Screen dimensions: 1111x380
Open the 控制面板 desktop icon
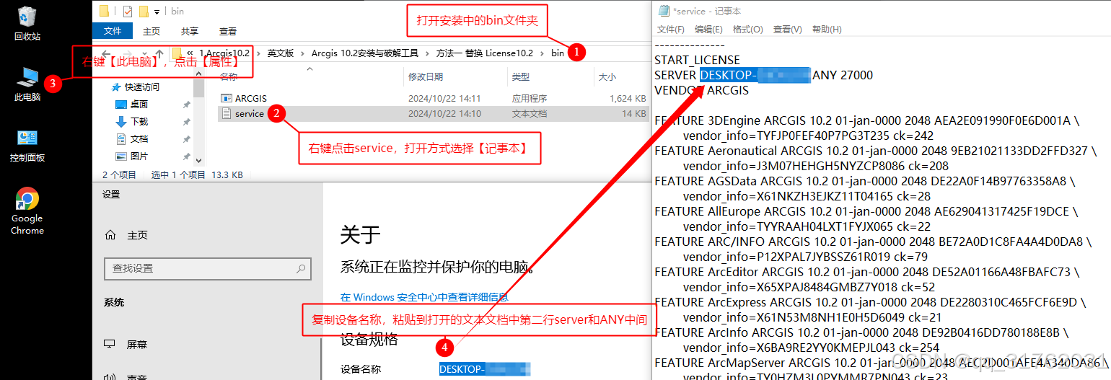click(27, 145)
